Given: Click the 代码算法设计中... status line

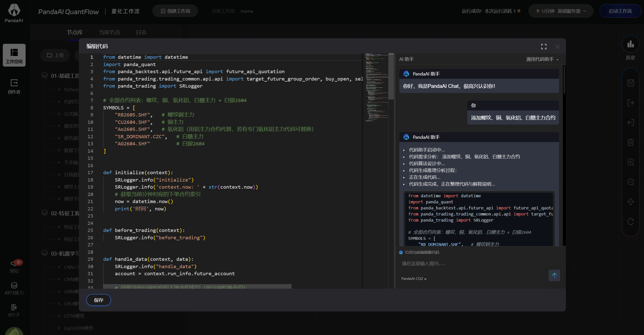Looking at the screenshot, I should point(427,164).
